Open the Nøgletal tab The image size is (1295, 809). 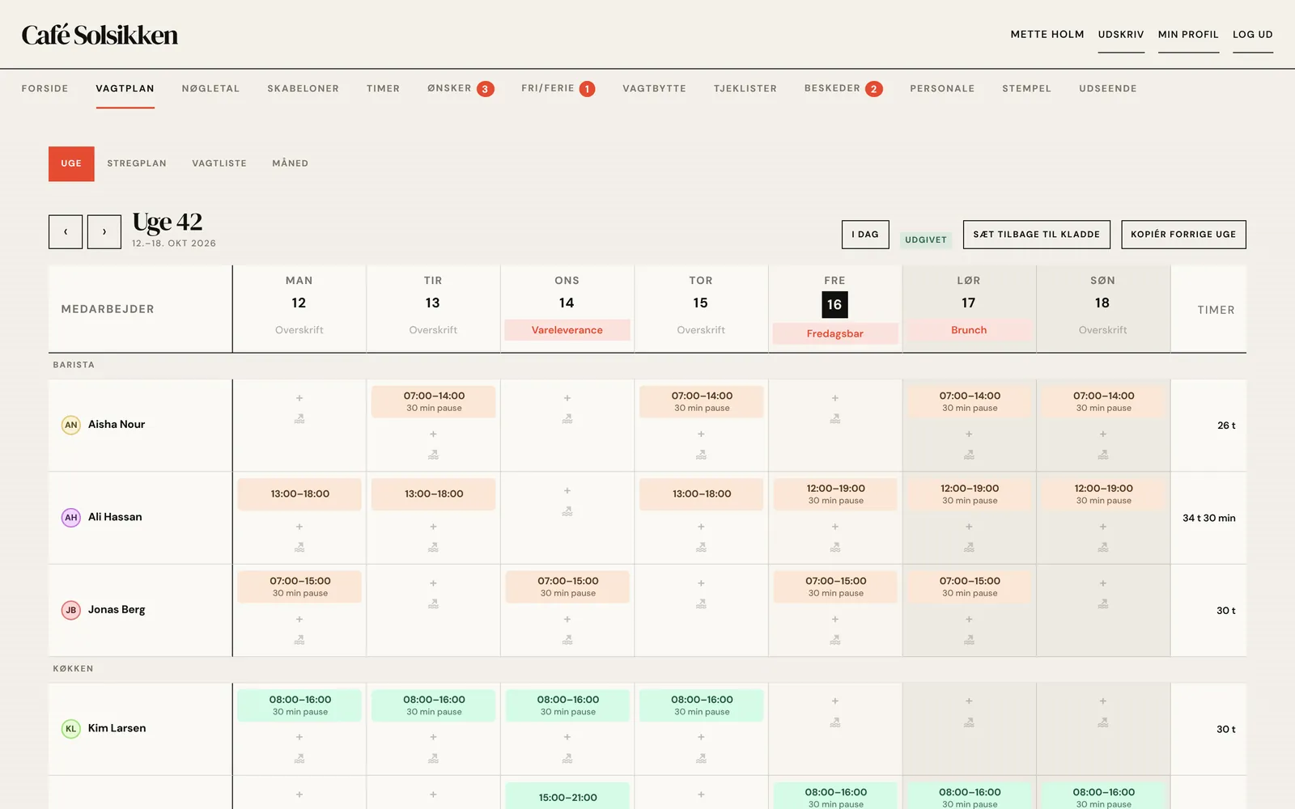tap(210, 89)
